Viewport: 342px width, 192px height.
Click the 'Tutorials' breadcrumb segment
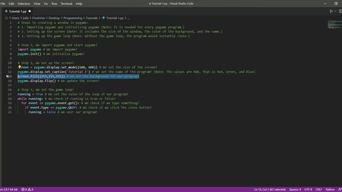[x=91, y=18]
